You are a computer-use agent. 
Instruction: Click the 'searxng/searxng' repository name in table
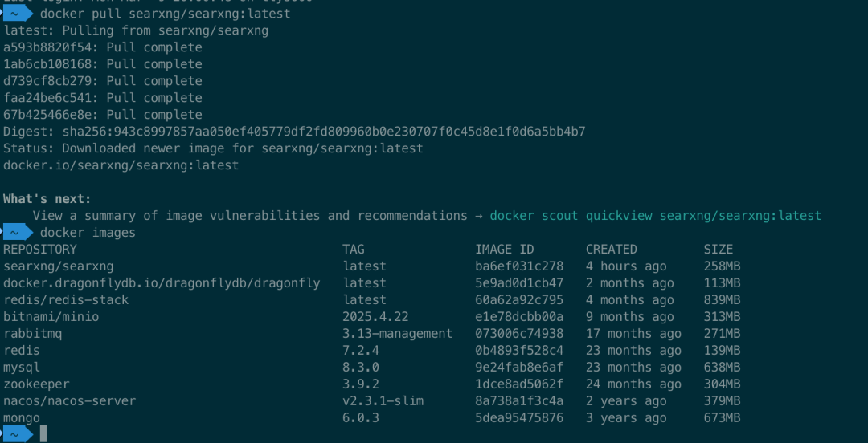[58, 266]
